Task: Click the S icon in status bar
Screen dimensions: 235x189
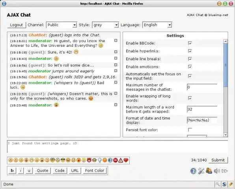Action: 224,184
